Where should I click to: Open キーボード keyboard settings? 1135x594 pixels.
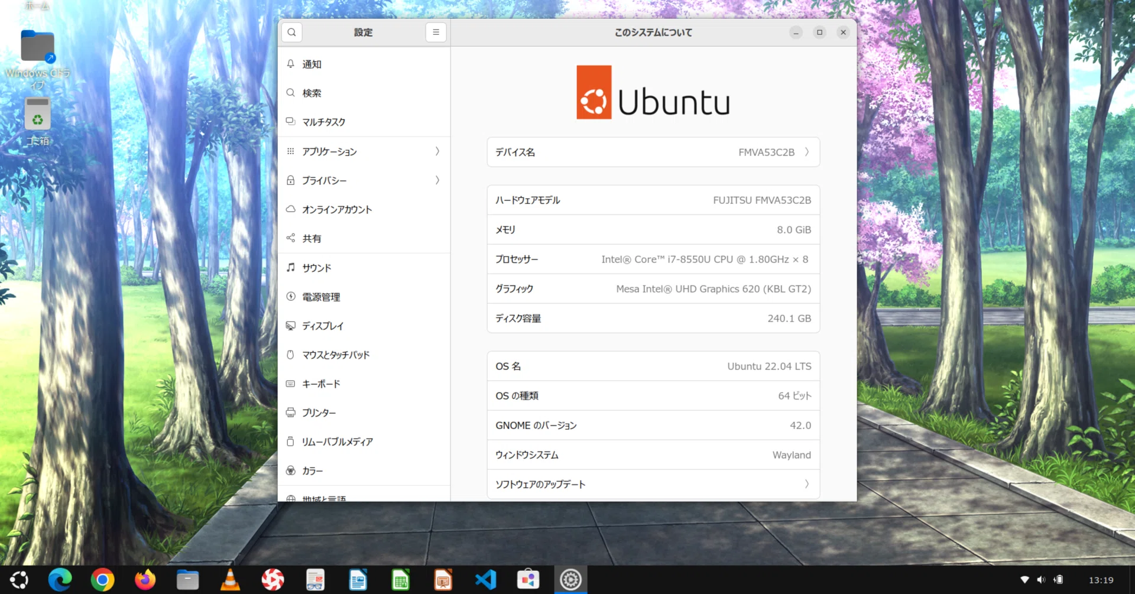coord(364,384)
